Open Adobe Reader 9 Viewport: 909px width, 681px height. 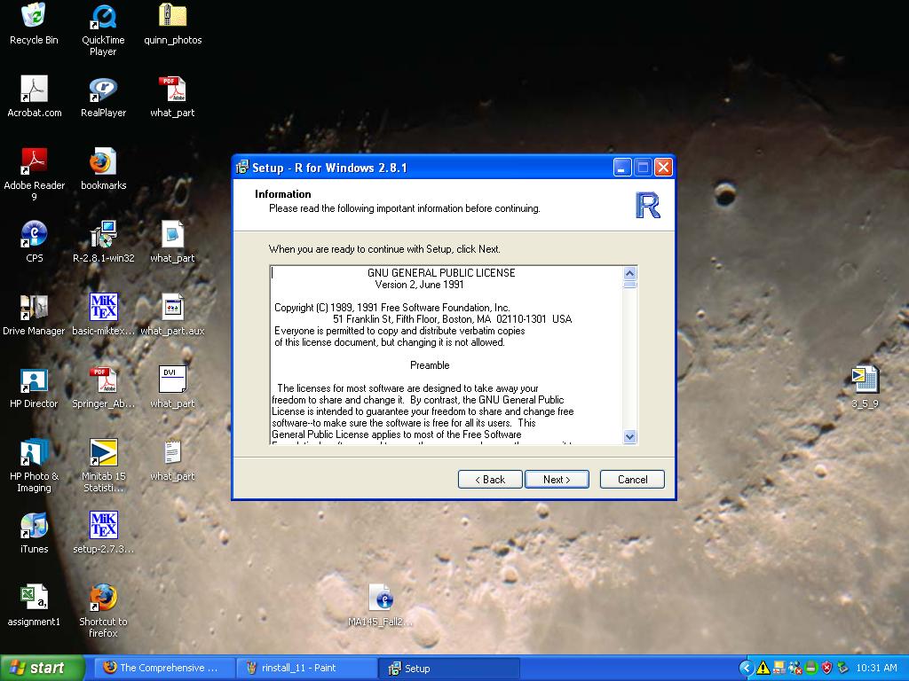[x=34, y=160]
